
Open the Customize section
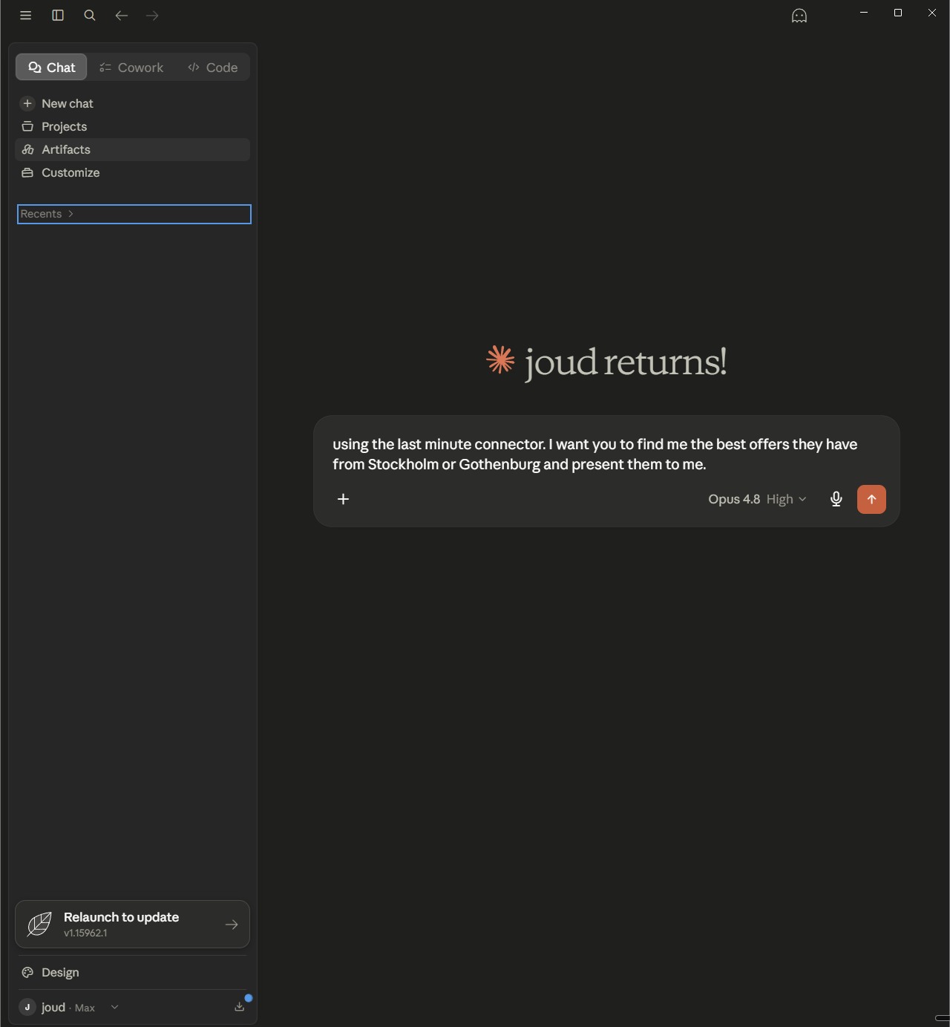click(132, 172)
